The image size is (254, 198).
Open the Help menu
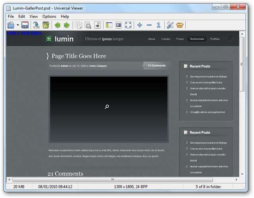pos(65,16)
